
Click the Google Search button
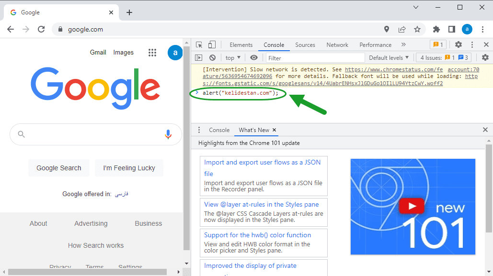[59, 168]
